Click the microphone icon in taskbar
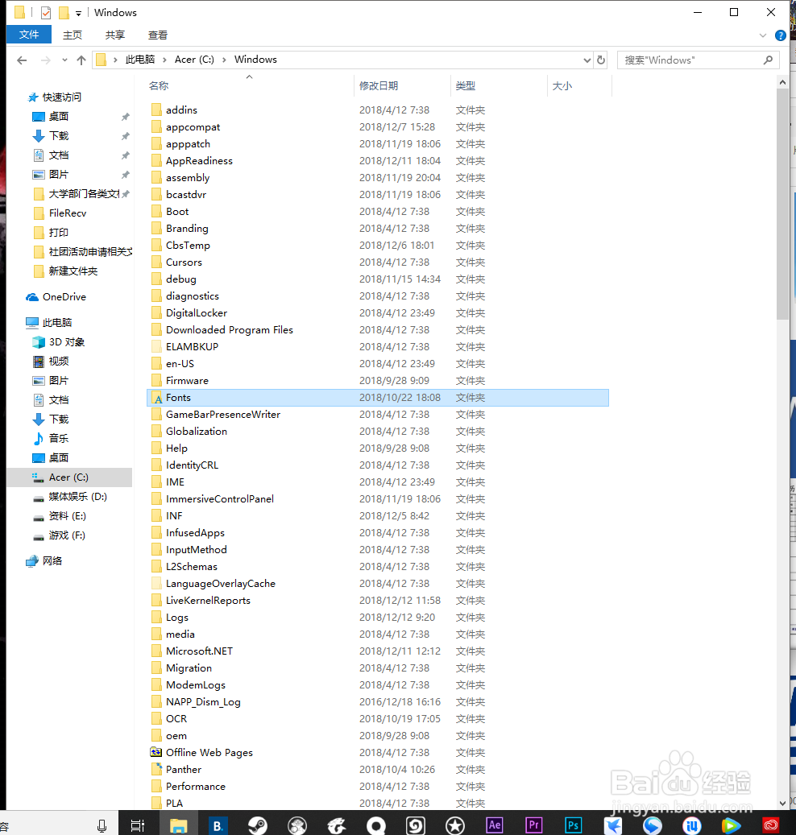 click(102, 825)
